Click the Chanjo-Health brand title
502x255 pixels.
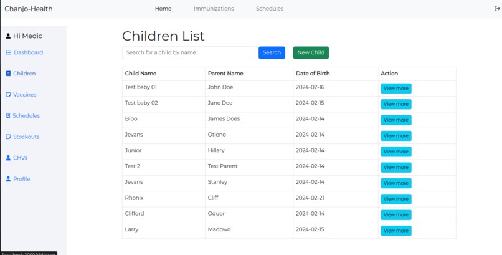(29, 9)
